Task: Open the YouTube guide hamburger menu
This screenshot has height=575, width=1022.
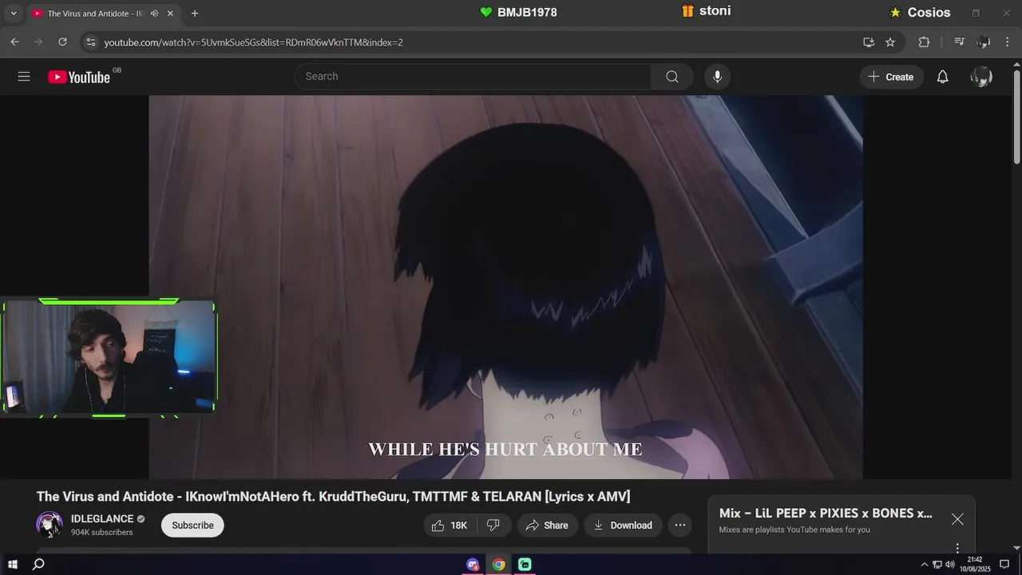Action: pyautogui.click(x=24, y=77)
